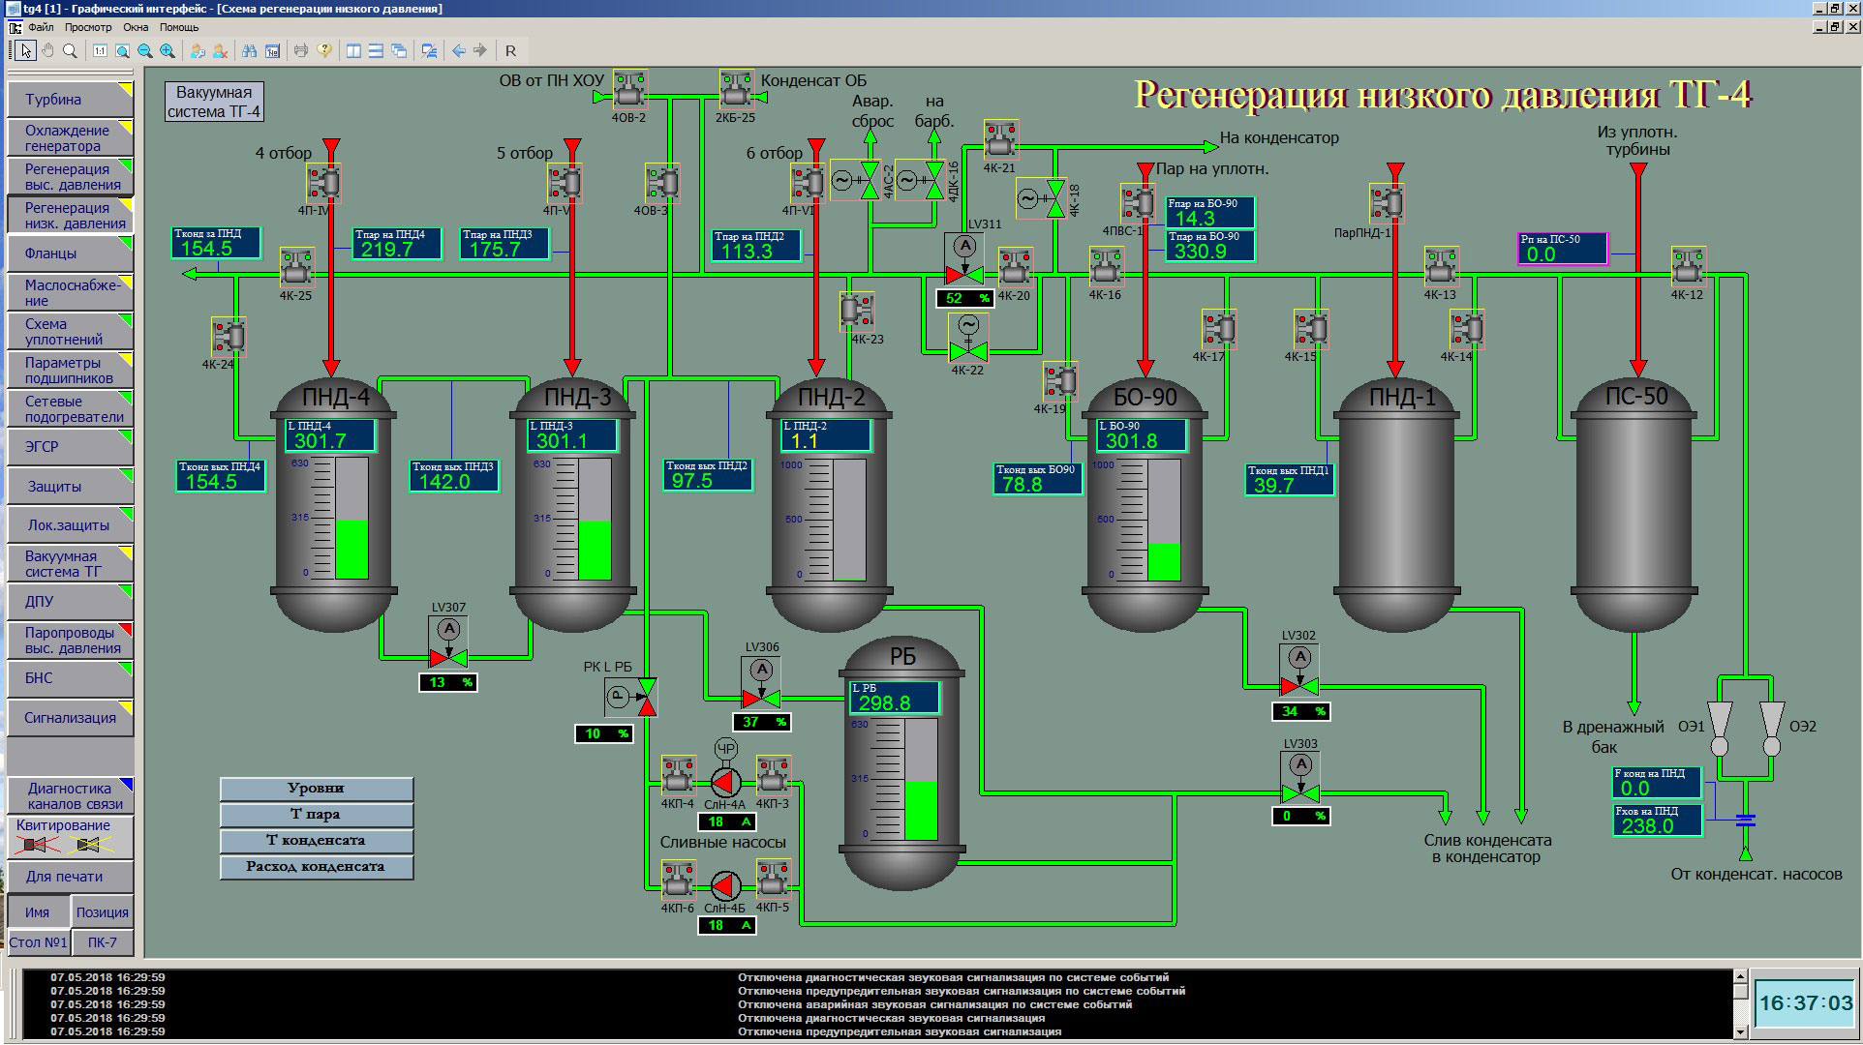Viewport: 1863px width, 1045px height.
Task: Click valve 4К-12 near ПС-50
Action: (x=1688, y=266)
